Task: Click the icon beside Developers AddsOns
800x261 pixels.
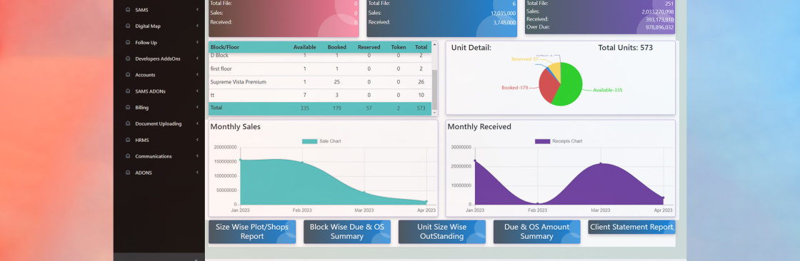Action: tap(128, 58)
